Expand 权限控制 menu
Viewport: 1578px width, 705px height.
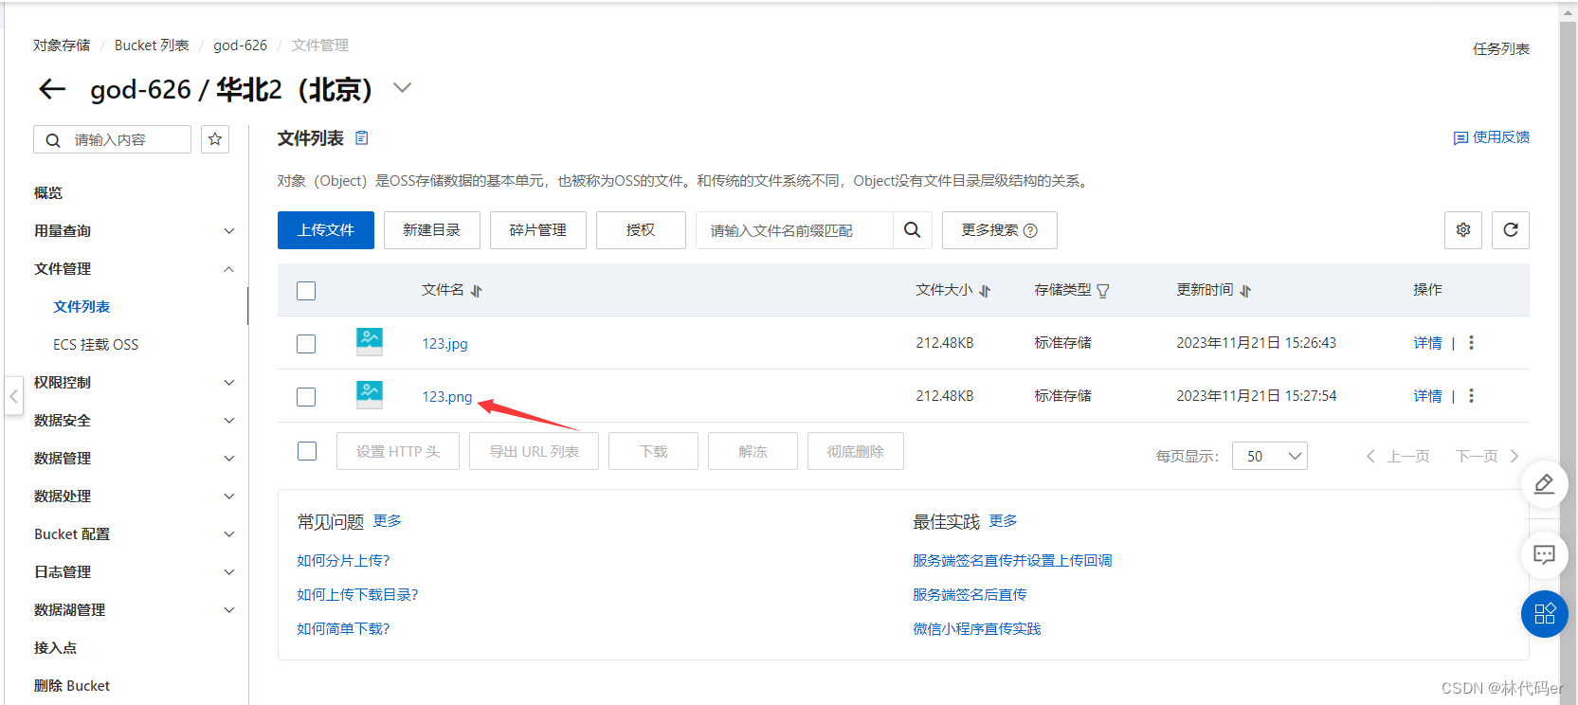pos(228,383)
